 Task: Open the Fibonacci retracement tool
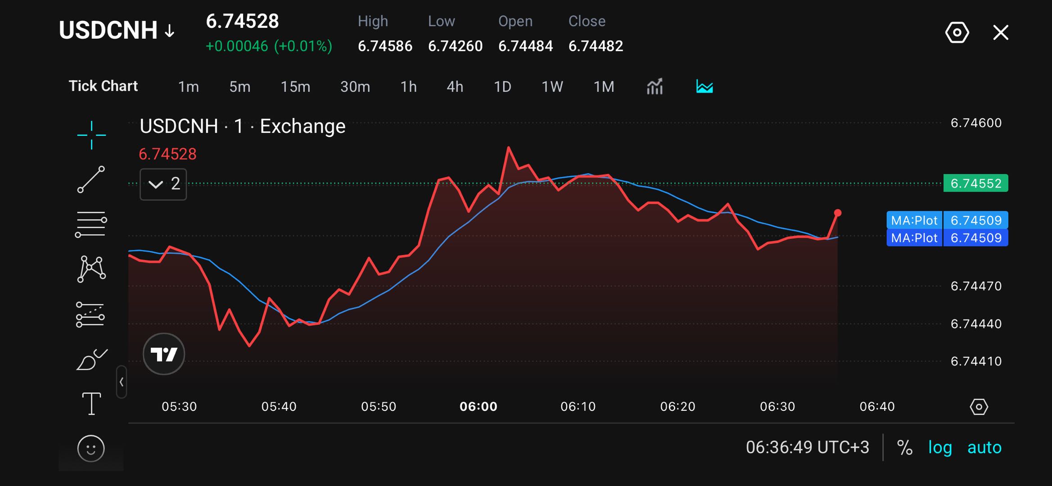point(91,224)
